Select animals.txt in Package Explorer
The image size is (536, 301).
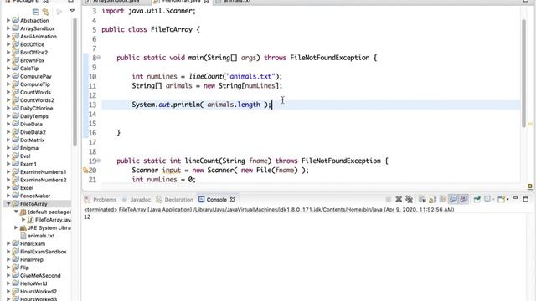41,236
